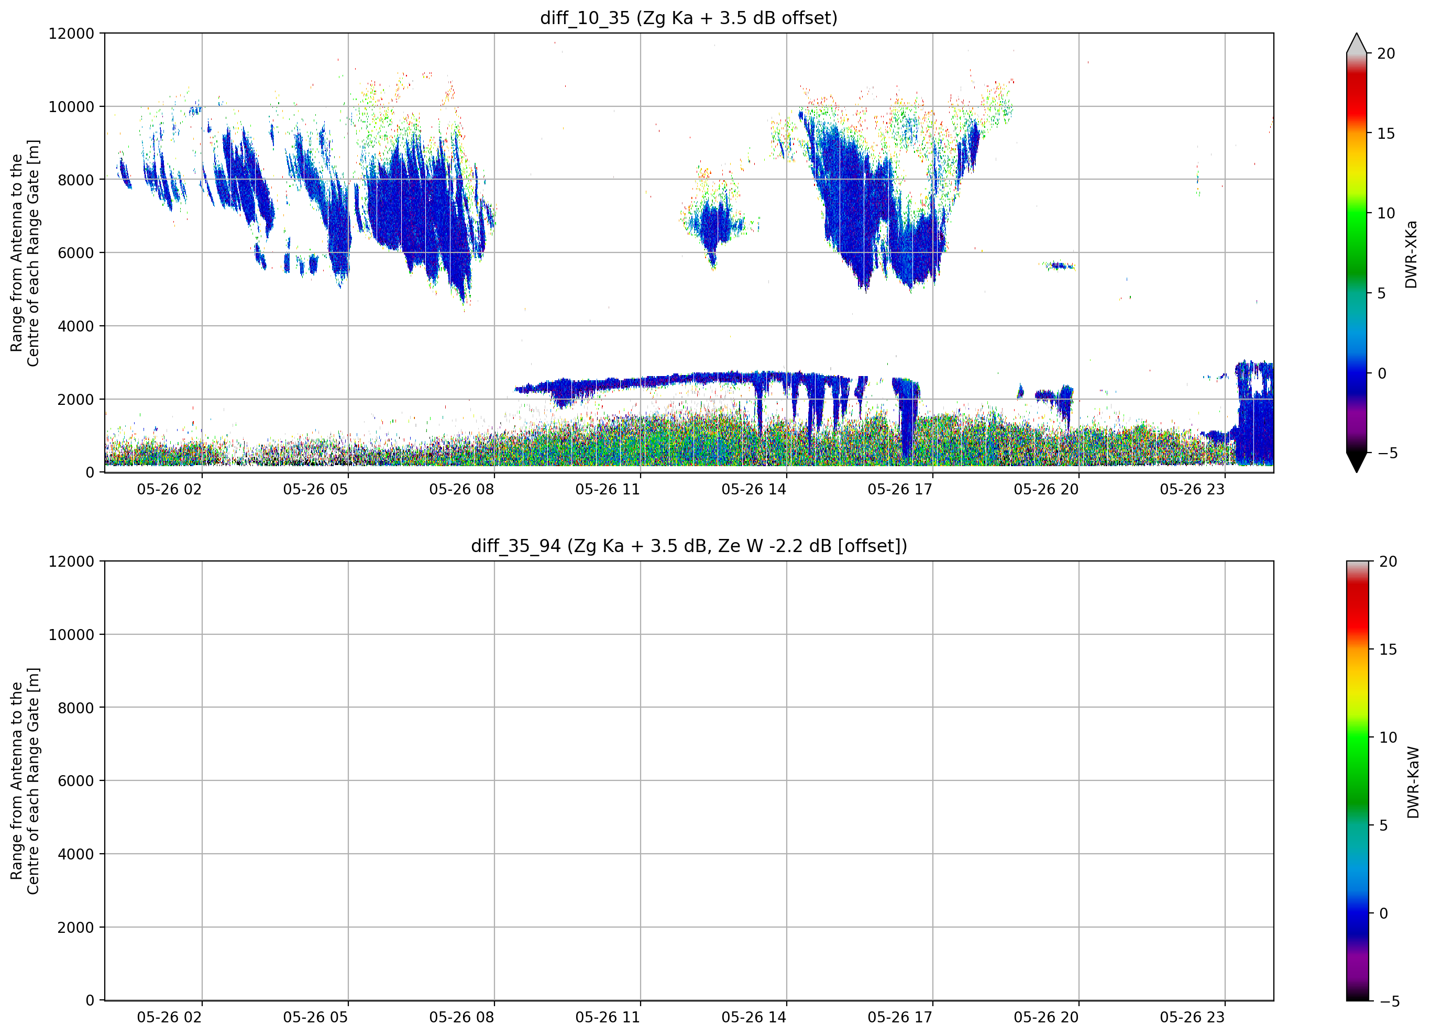Click the 10000 y-axis tick on the top plot
The height and width of the screenshot is (1036, 1431).
tap(71, 107)
